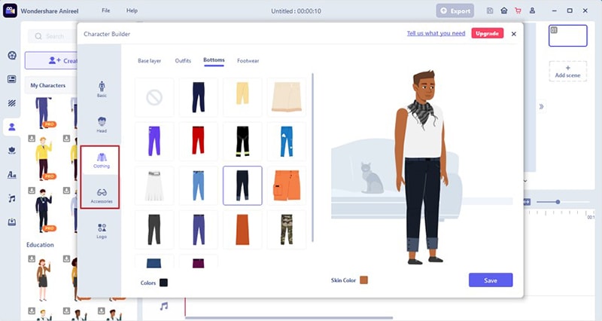The width and height of the screenshot is (602, 321).
Task: Select the Education character with brown jacket
Action: [x=43, y=280]
